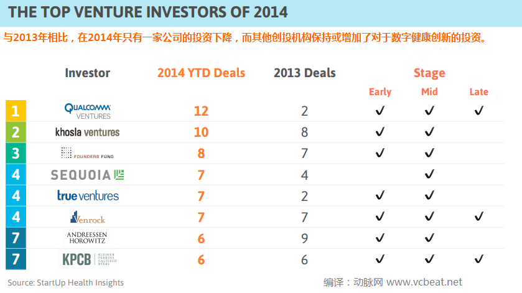Screen dimensions: 522x293
Task: Click the Venrock logo
Action: point(88,217)
